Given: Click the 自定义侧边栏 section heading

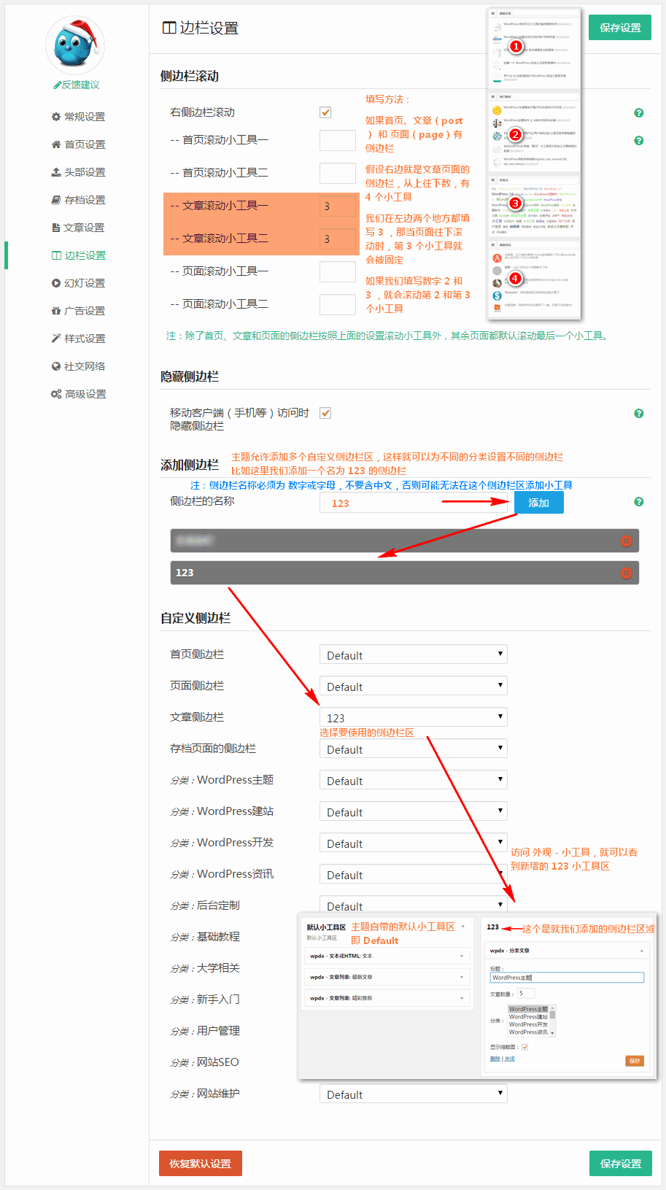Looking at the screenshot, I should pos(195,618).
